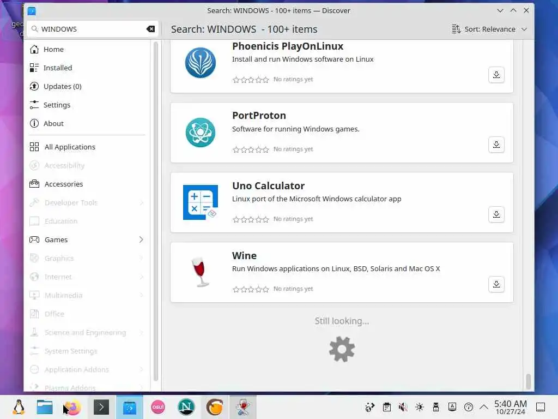Open the clipboard tray icon
The width and height of the screenshot is (558, 419).
click(387, 407)
